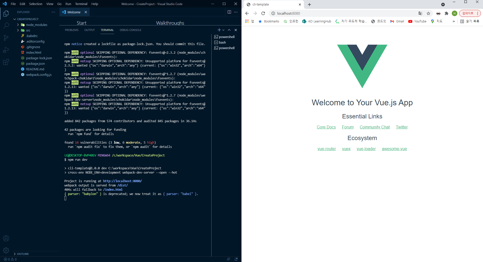483x262 pixels.
Task: Bookmark this page with star icon
Action: point(428,13)
